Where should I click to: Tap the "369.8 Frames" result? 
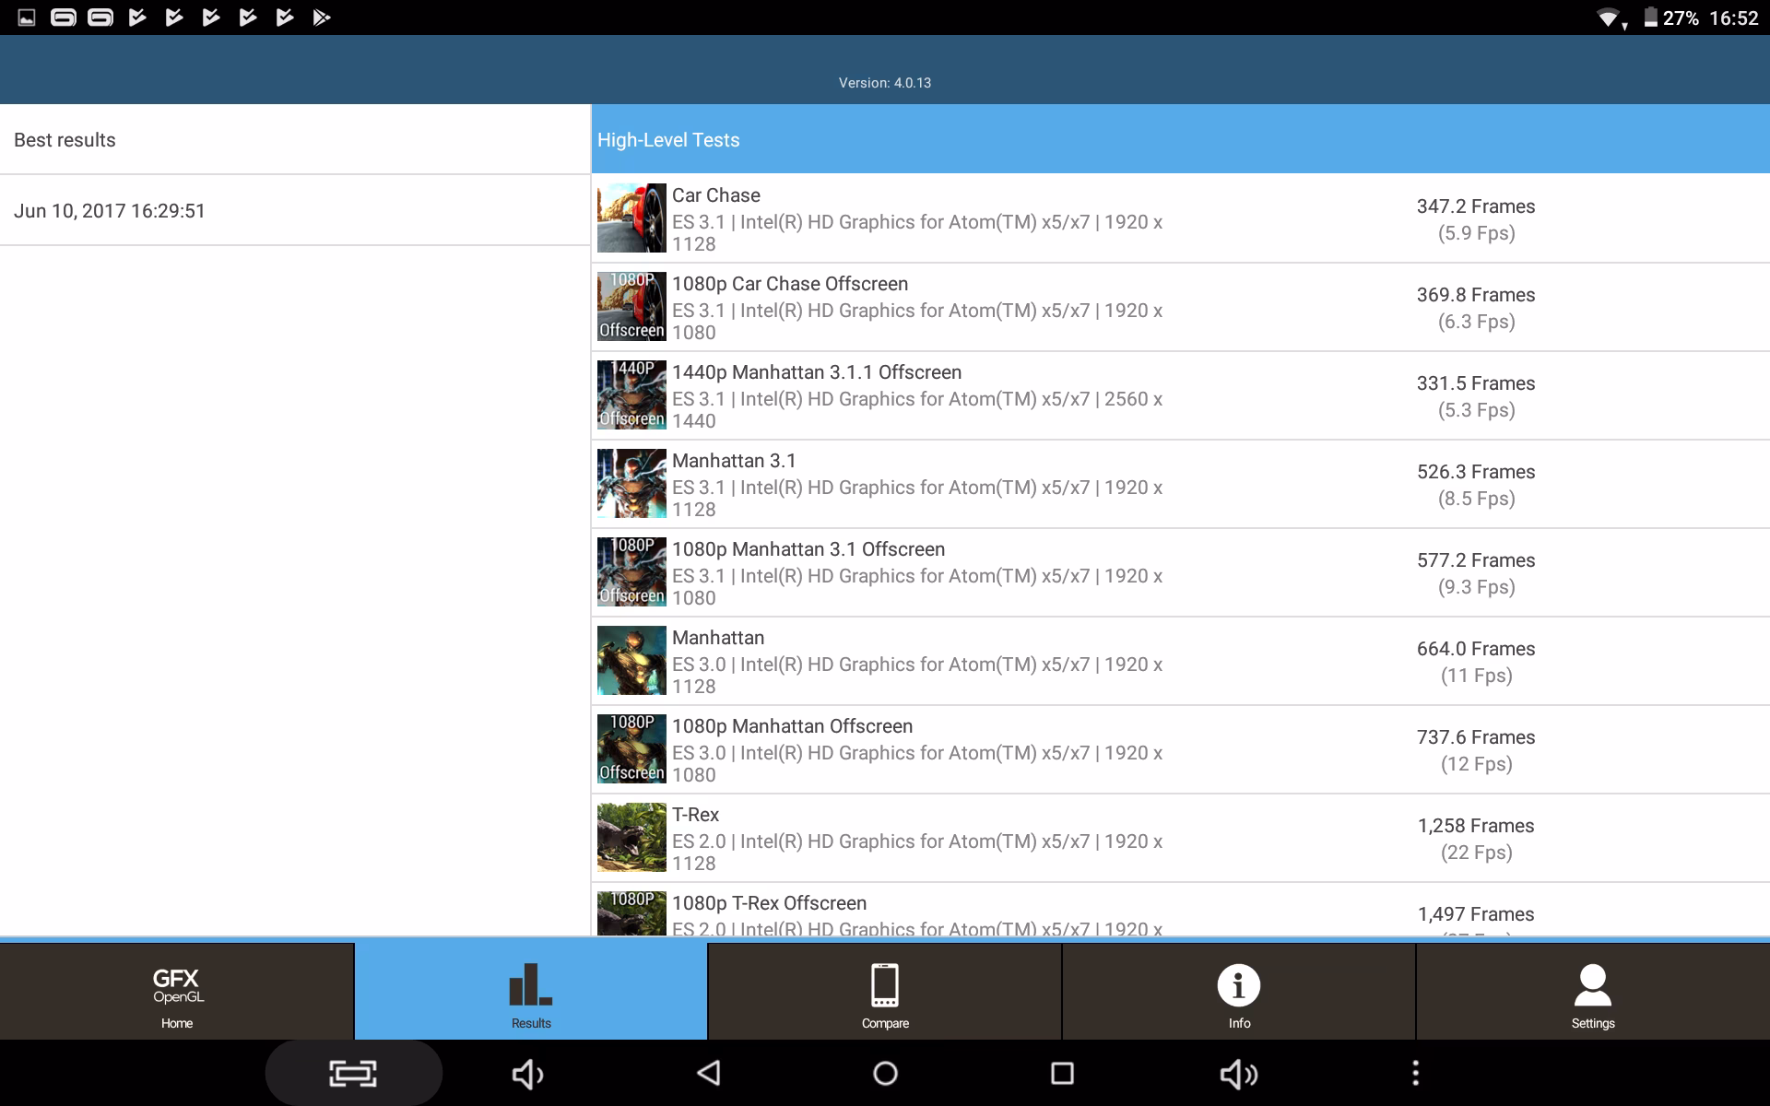1476,295
